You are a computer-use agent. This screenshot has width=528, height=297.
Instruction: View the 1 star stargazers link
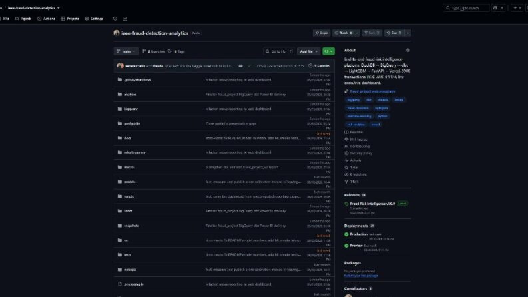pyautogui.click(x=351, y=167)
